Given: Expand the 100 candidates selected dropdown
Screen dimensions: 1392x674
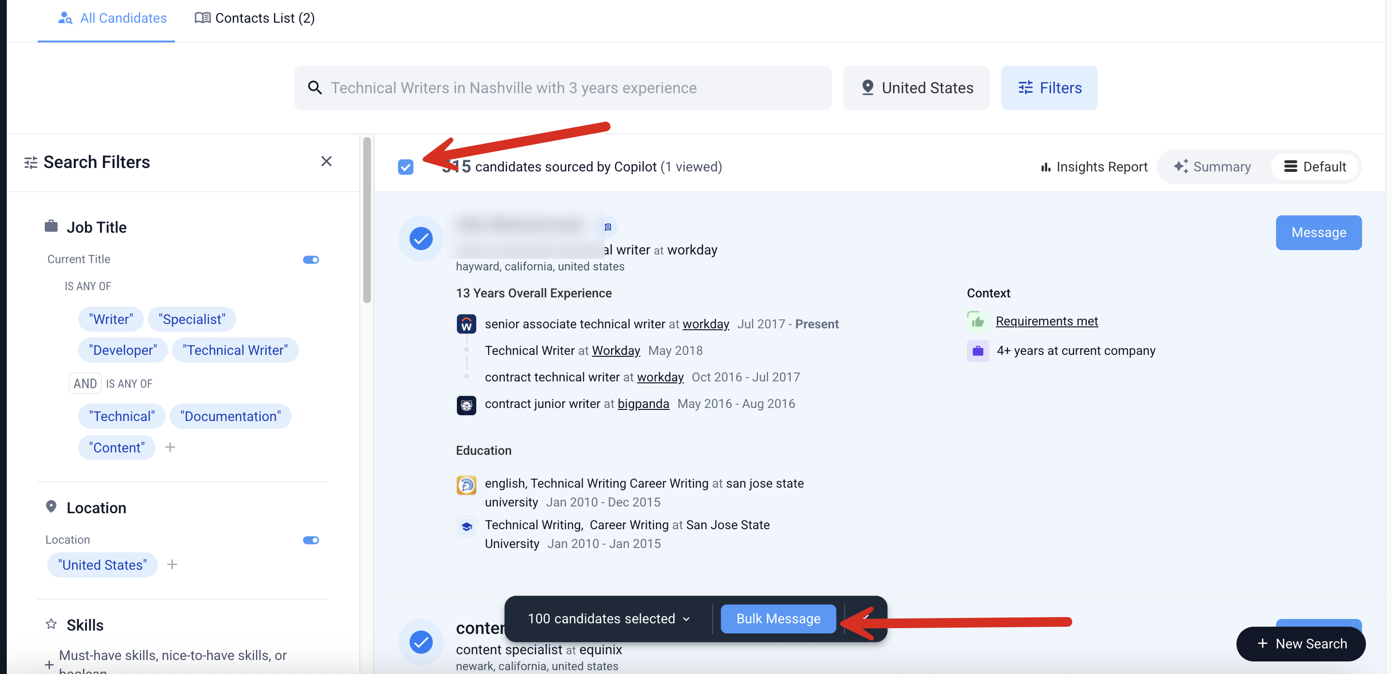Looking at the screenshot, I should click(x=609, y=618).
